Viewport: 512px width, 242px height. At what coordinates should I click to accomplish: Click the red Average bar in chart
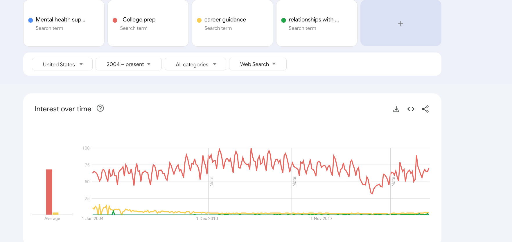49,192
